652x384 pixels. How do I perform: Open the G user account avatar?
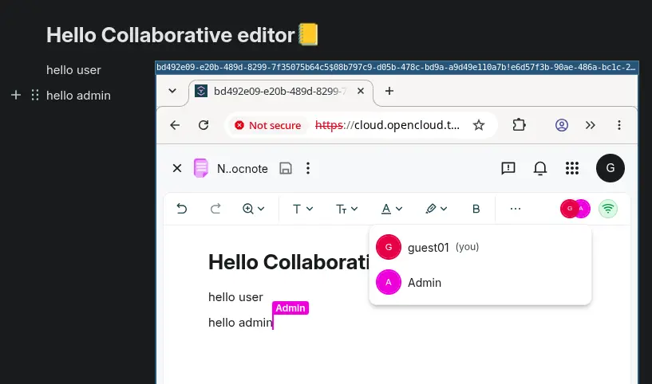point(611,168)
